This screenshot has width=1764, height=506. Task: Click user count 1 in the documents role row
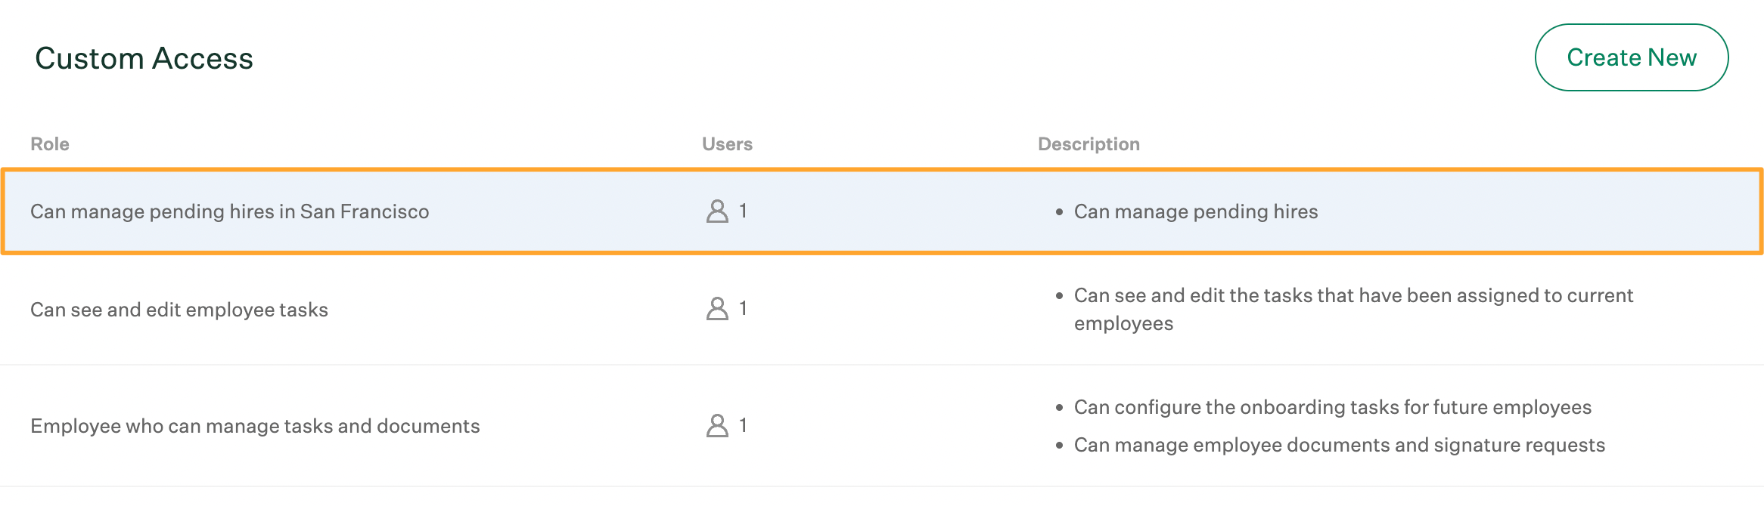point(744,425)
